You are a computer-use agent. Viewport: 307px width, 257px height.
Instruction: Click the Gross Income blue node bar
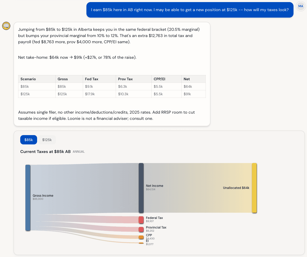(28, 197)
